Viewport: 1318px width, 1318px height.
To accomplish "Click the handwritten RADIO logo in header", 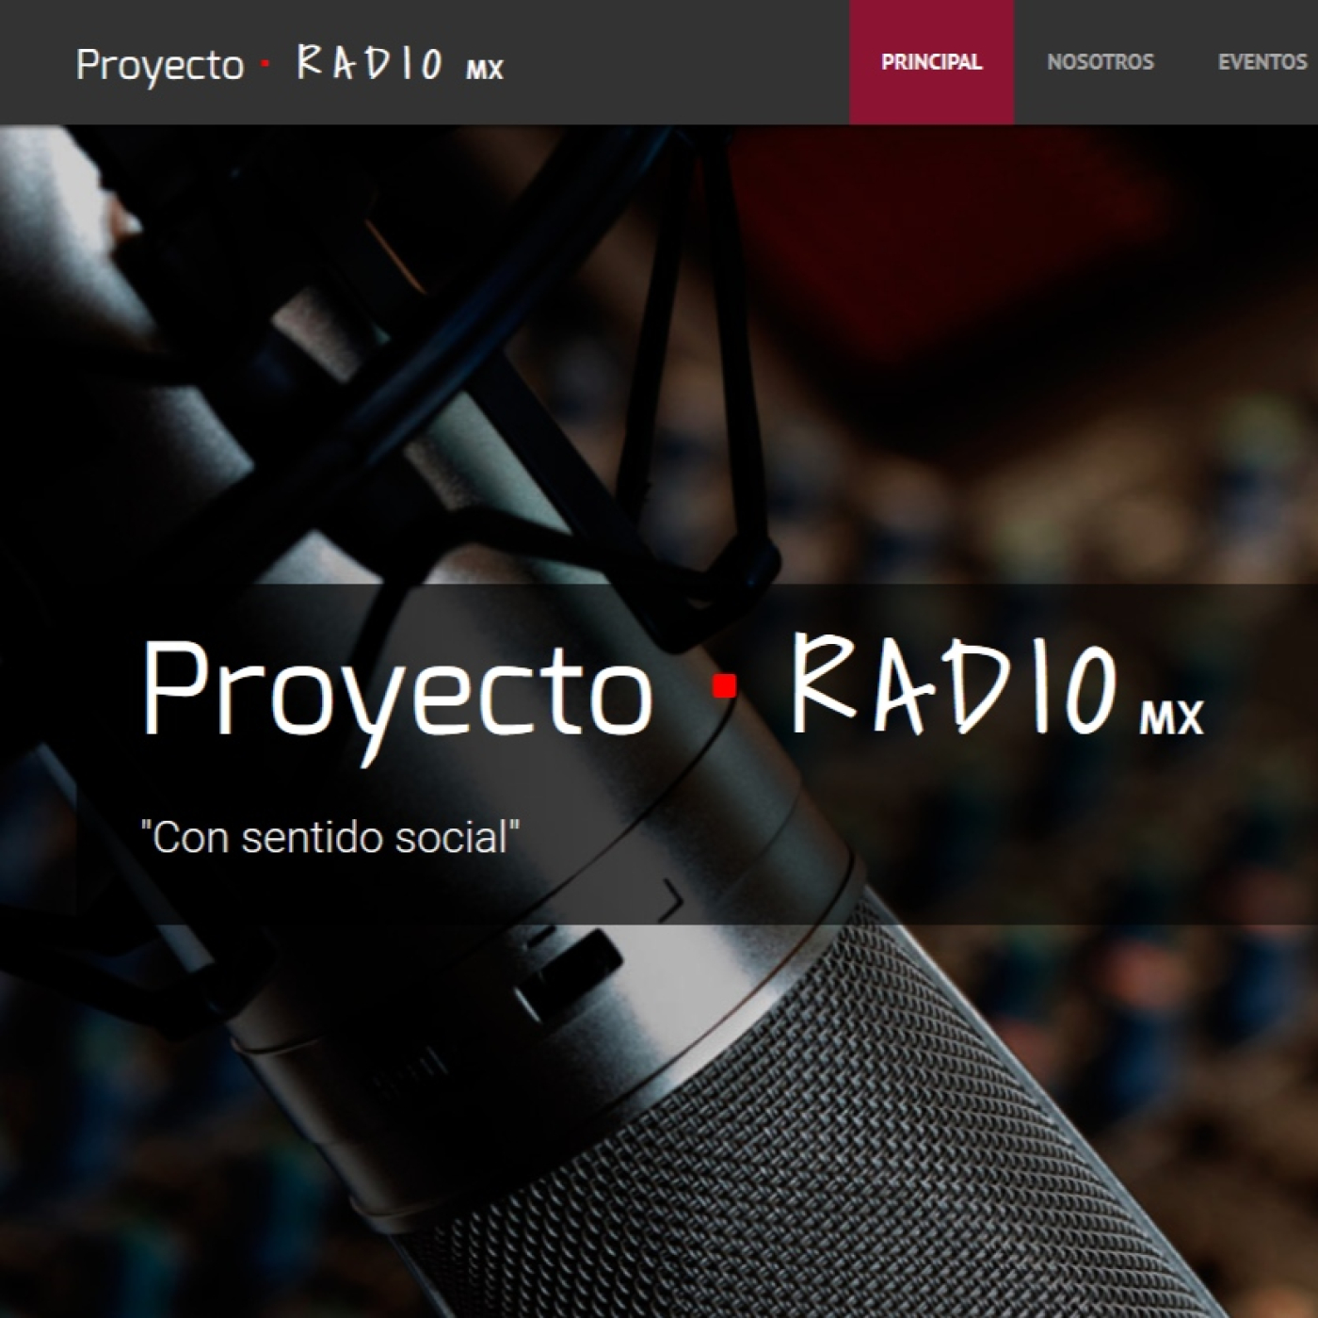I will pyautogui.click(x=369, y=64).
